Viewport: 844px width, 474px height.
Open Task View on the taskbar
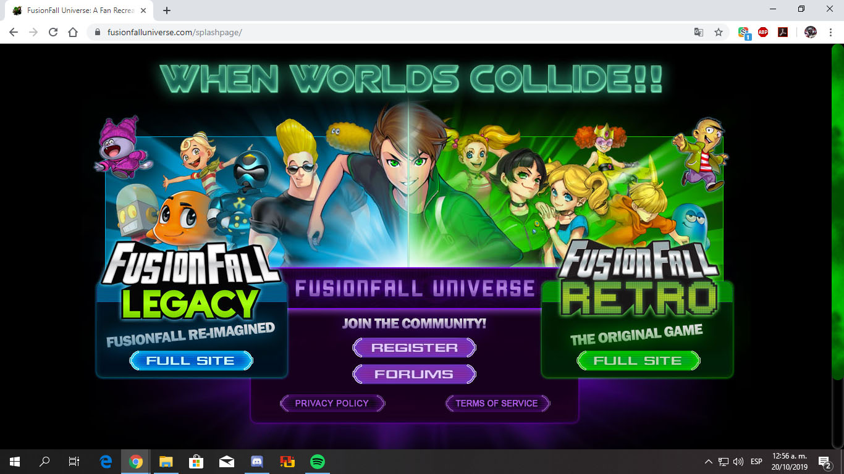click(x=74, y=462)
